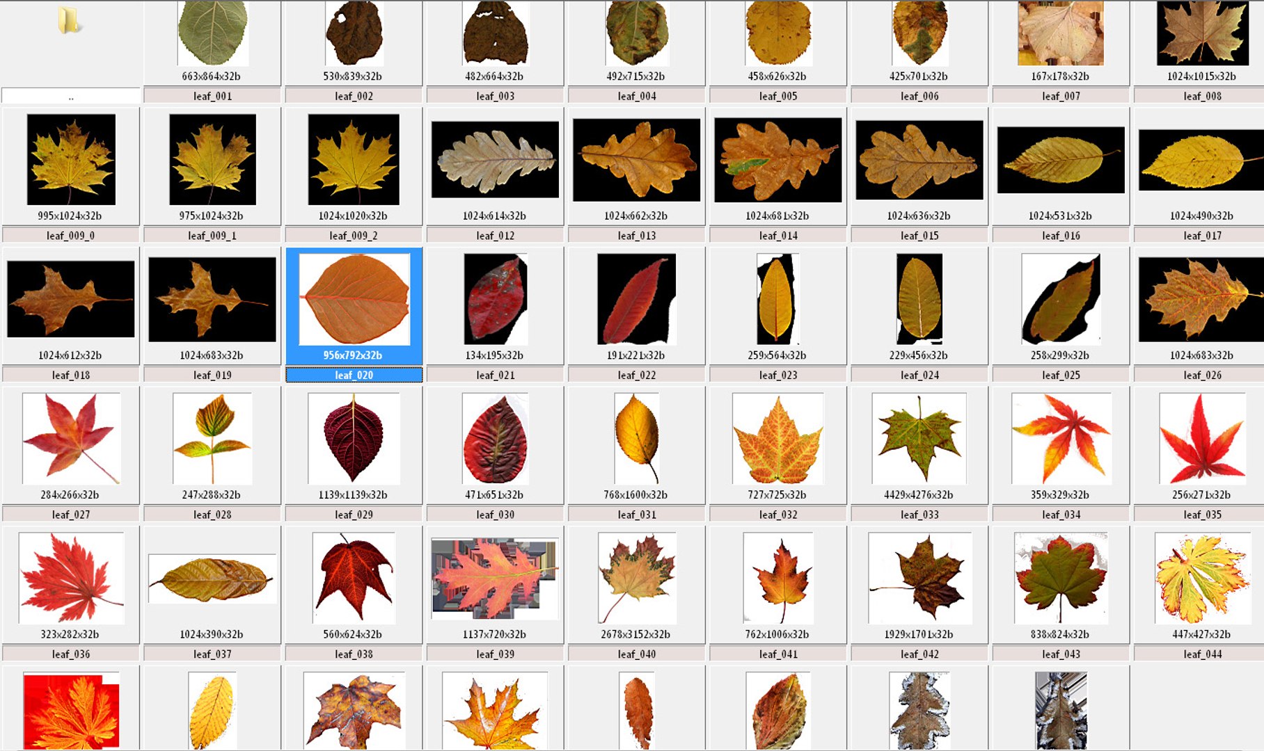Viewport: 1264px width, 751px height.
Task: Select the leaf_039 pink oak thumbnail
Action: click(x=495, y=579)
